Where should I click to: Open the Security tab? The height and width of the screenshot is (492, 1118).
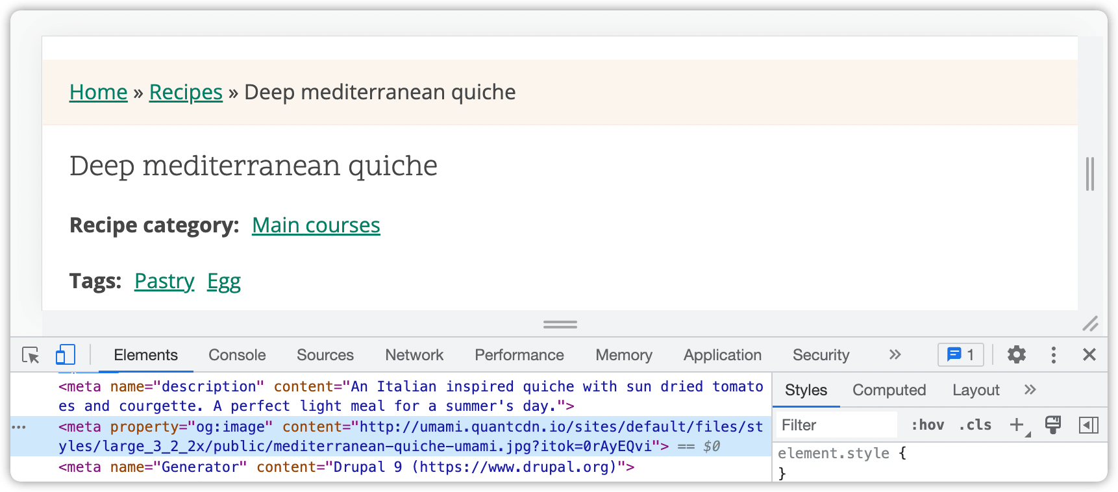tap(821, 355)
